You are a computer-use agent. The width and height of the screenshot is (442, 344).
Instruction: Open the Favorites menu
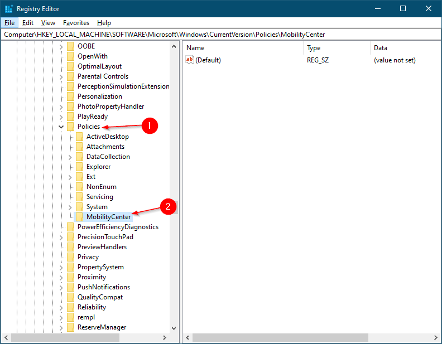point(76,23)
